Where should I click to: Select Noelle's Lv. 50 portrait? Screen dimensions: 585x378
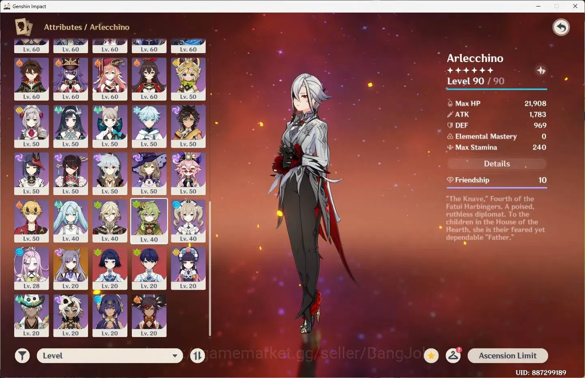[x=31, y=127]
